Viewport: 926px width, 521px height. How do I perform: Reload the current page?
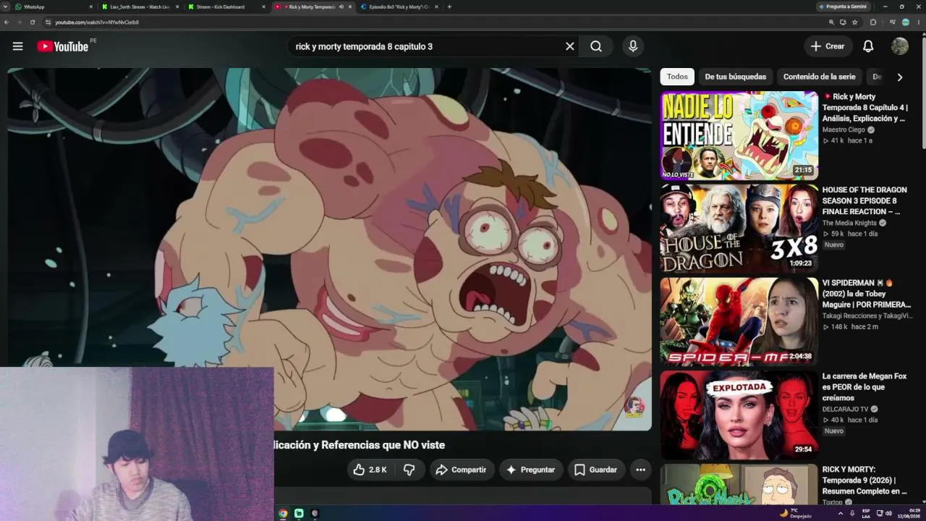pyautogui.click(x=33, y=22)
